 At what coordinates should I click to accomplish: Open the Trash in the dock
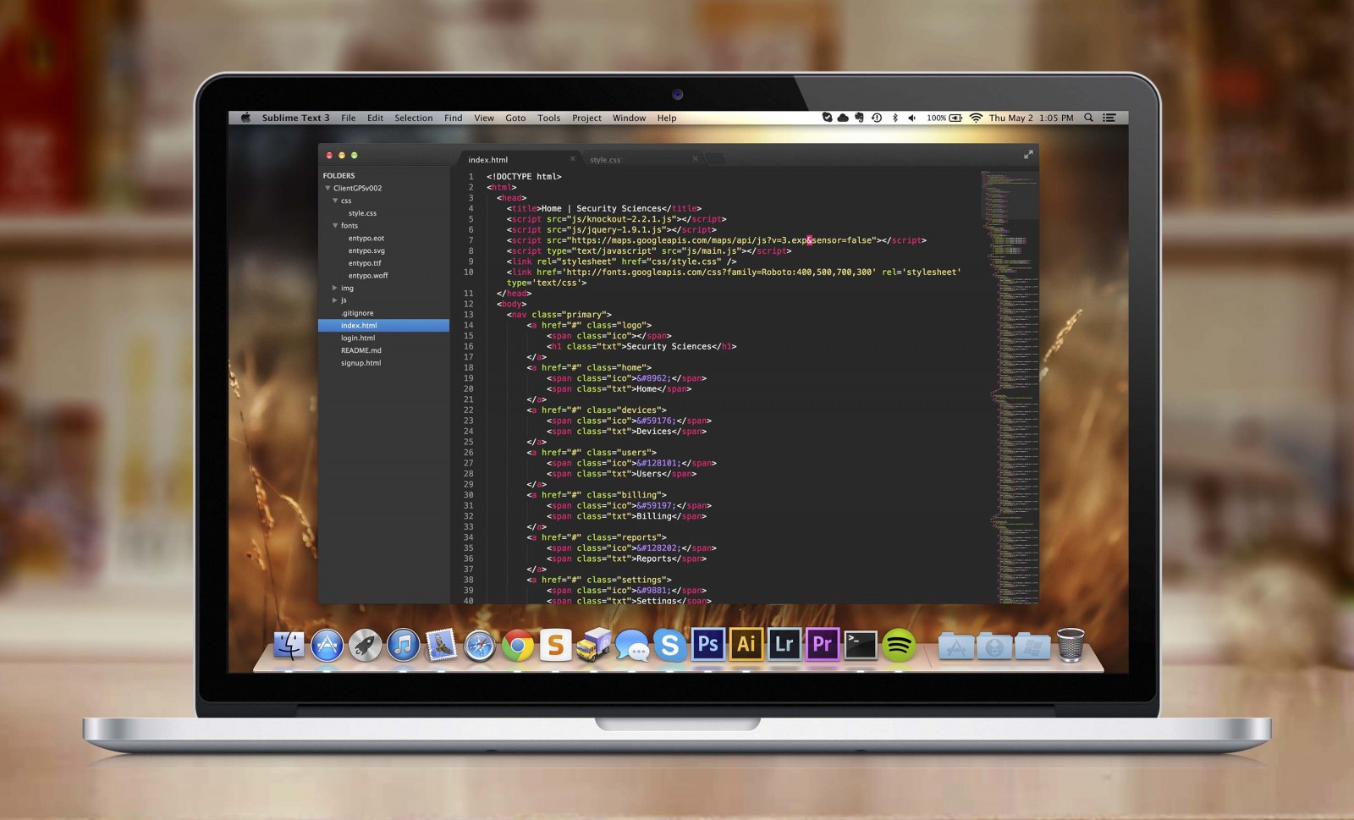pos(1071,645)
